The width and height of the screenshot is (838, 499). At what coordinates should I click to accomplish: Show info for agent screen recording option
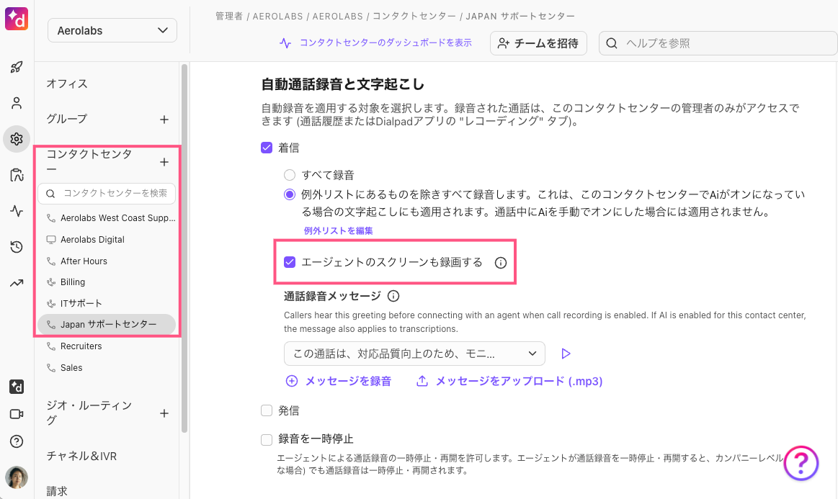click(500, 263)
